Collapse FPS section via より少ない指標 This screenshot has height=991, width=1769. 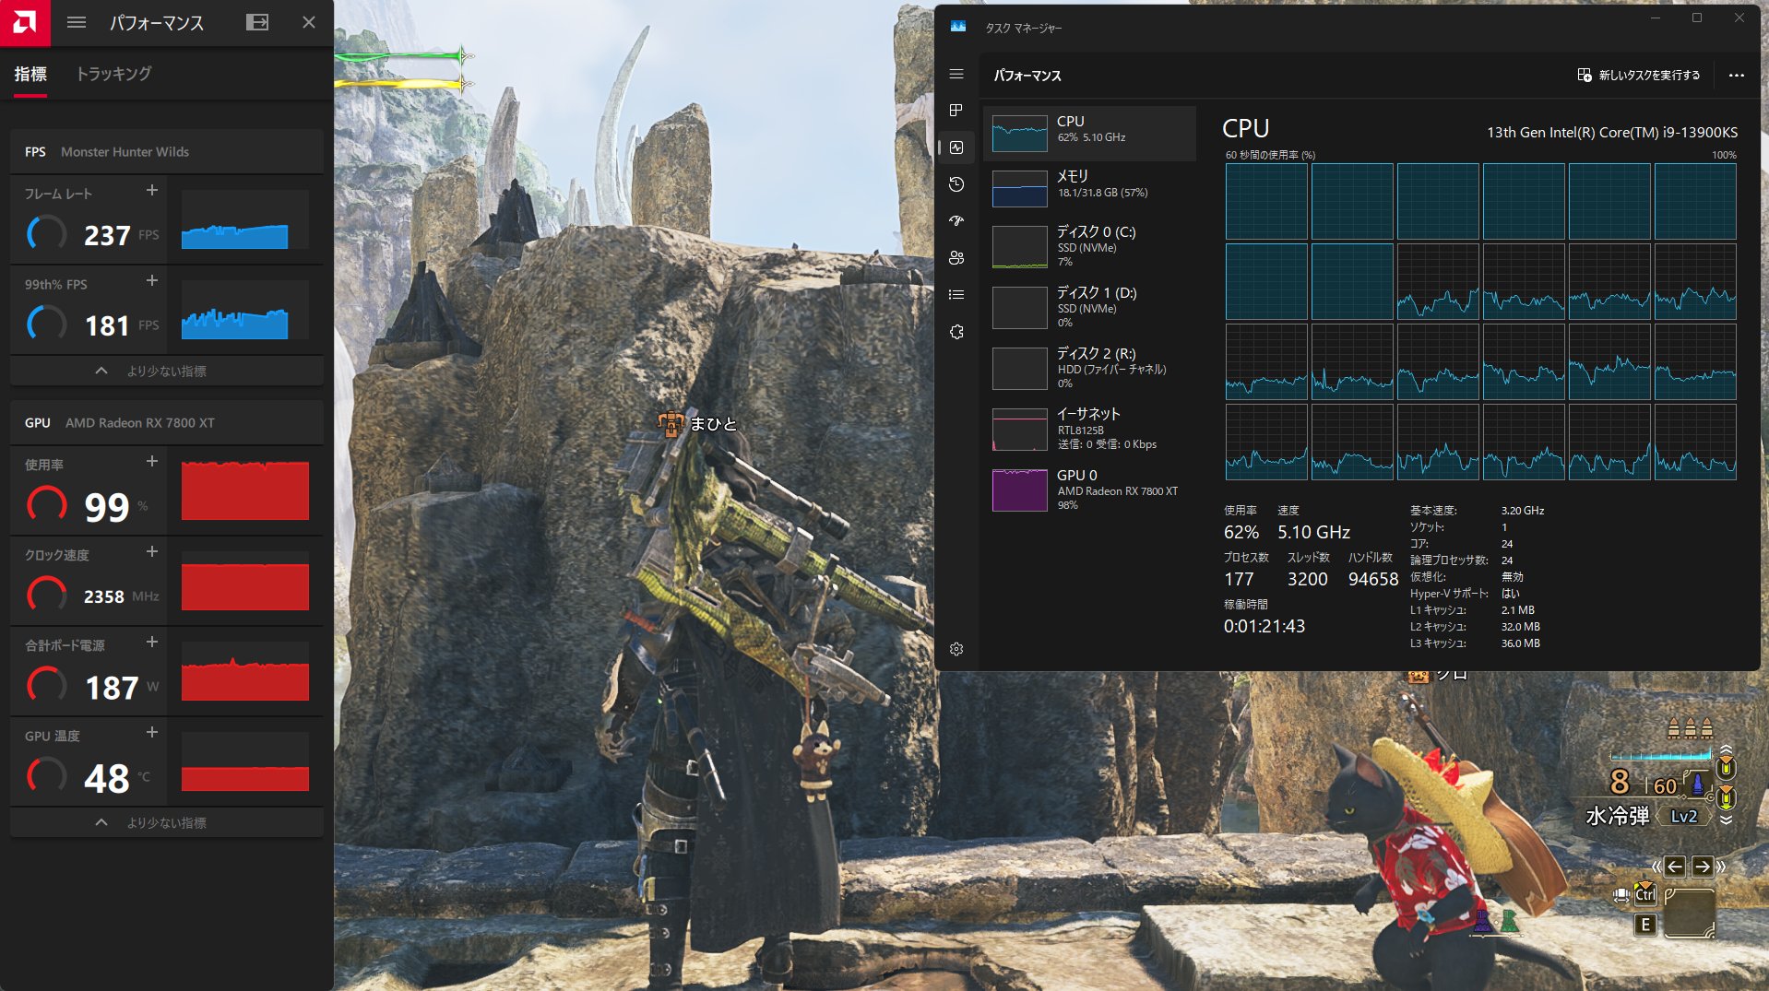point(166,371)
